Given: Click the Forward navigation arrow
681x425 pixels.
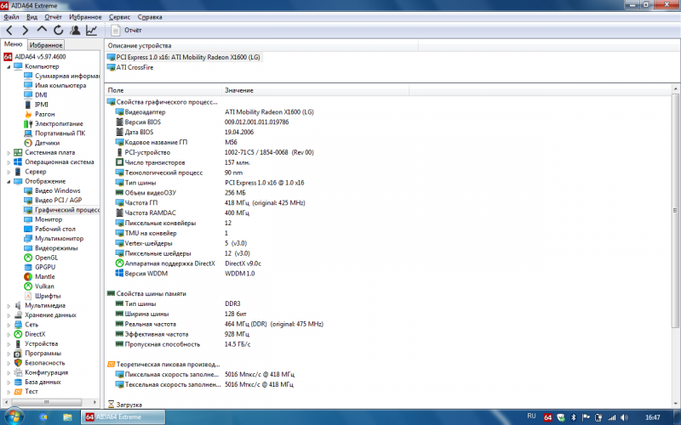Looking at the screenshot, I should pyautogui.click(x=26, y=30).
